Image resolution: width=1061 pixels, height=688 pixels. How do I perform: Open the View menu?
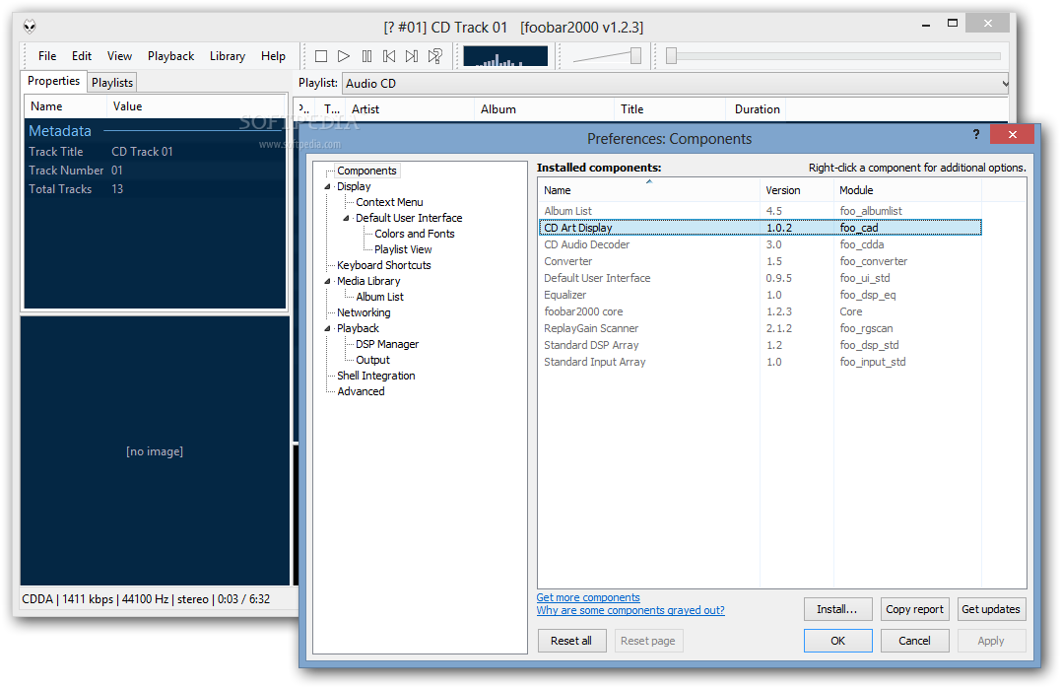point(120,56)
